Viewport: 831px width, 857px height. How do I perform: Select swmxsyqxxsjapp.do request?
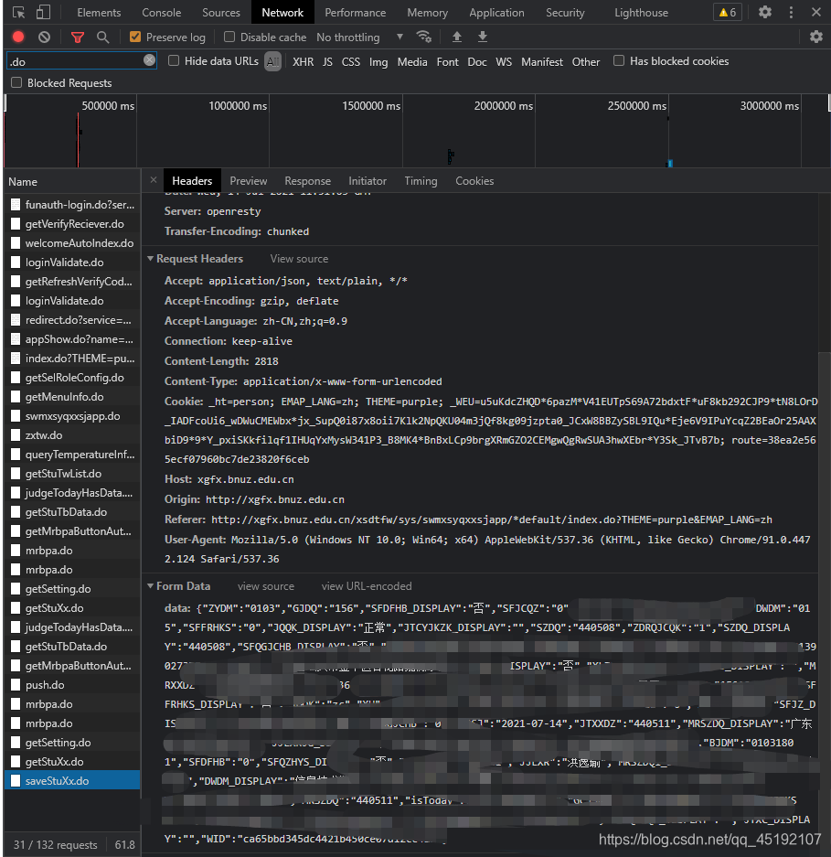pos(72,415)
